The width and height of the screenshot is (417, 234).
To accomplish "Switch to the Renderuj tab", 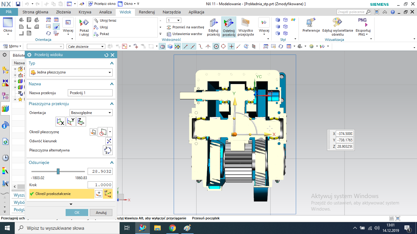I will [x=147, y=12].
